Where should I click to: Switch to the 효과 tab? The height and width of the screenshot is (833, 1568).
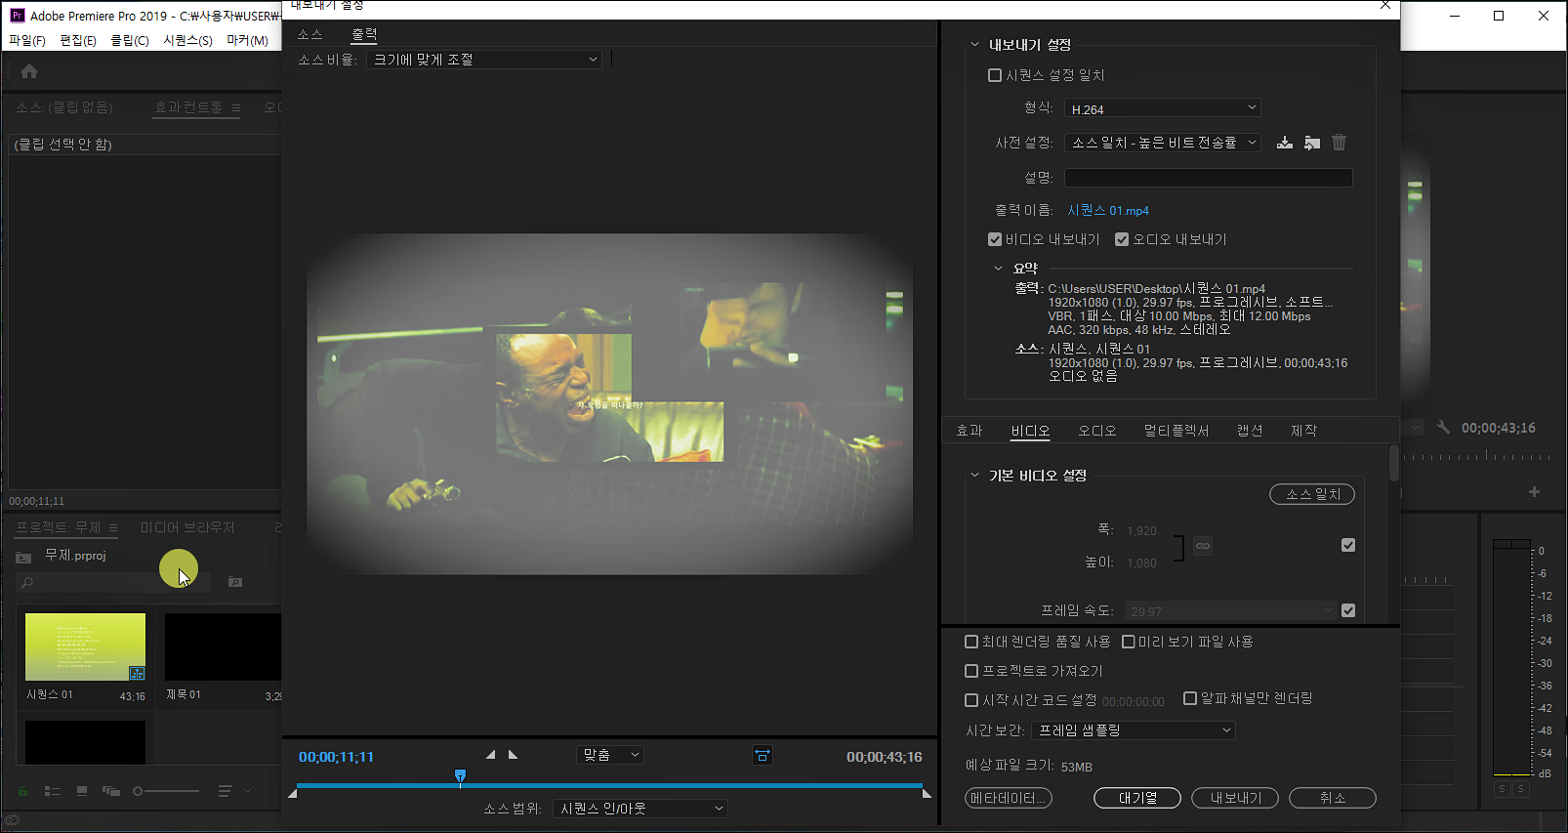970,431
